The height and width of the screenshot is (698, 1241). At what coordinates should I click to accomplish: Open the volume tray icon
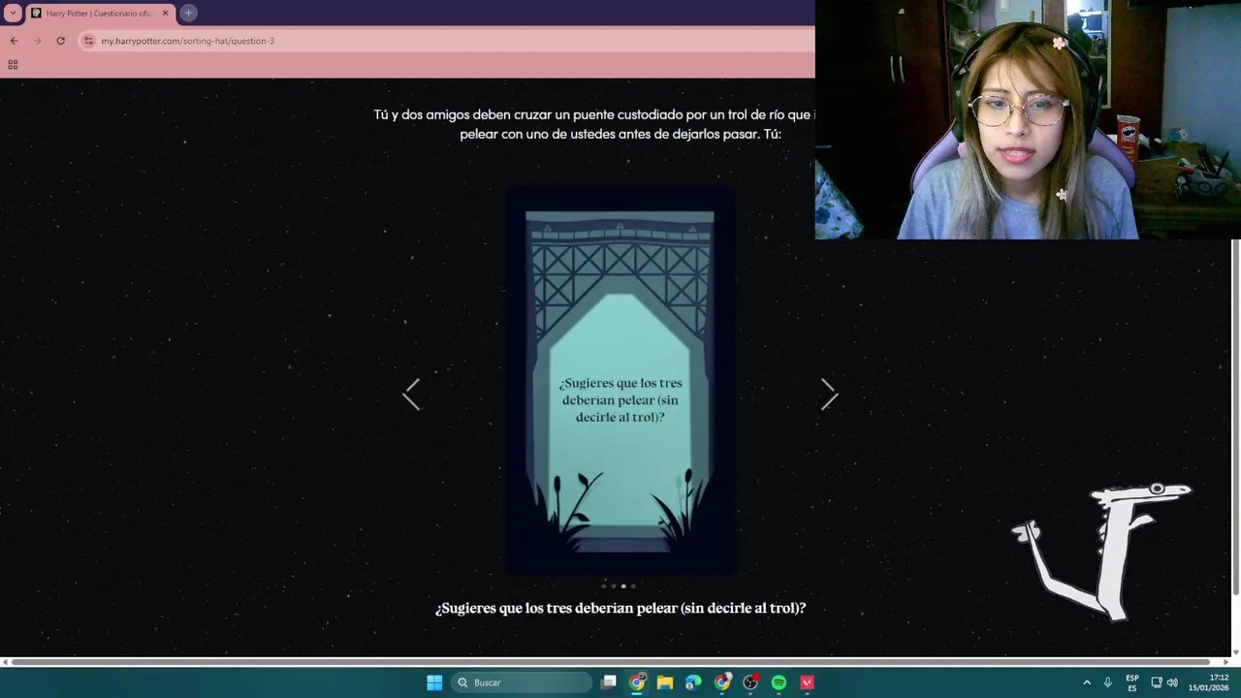click(1172, 682)
